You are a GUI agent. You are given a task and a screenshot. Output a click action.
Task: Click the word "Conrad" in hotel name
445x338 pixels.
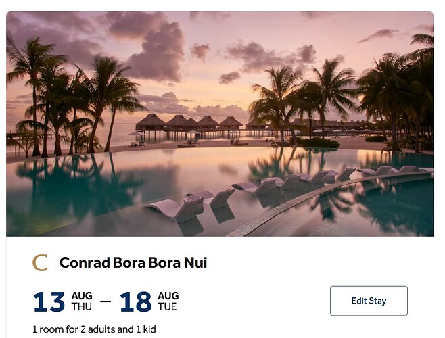click(84, 262)
